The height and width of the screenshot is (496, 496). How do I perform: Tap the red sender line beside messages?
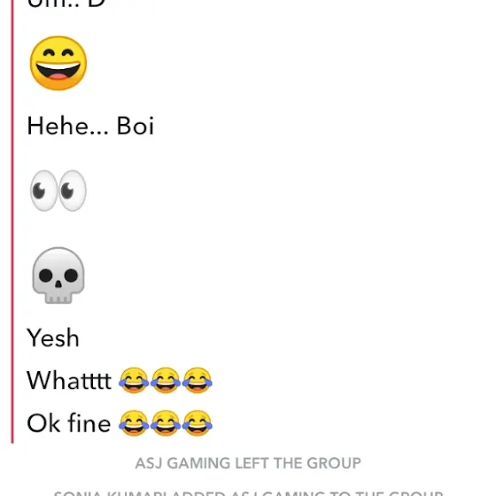tap(12, 221)
